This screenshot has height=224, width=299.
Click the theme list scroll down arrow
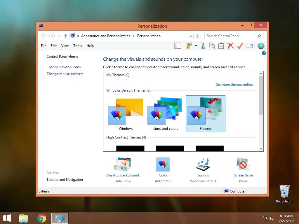point(261,149)
